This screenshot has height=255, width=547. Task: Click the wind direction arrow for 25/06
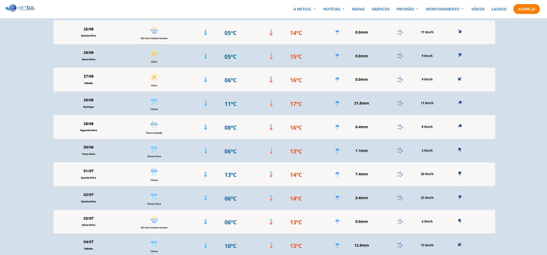pos(460,31)
